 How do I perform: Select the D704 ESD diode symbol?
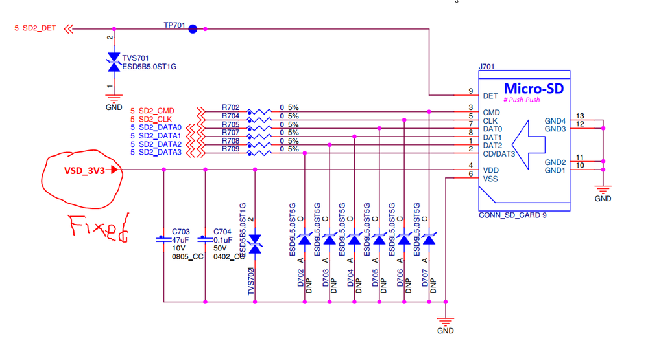point(354,239)
